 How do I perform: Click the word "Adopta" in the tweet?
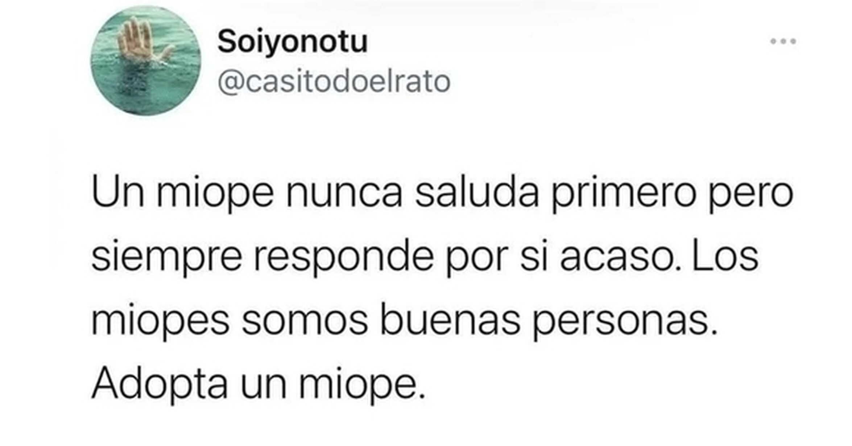(160, 384)
